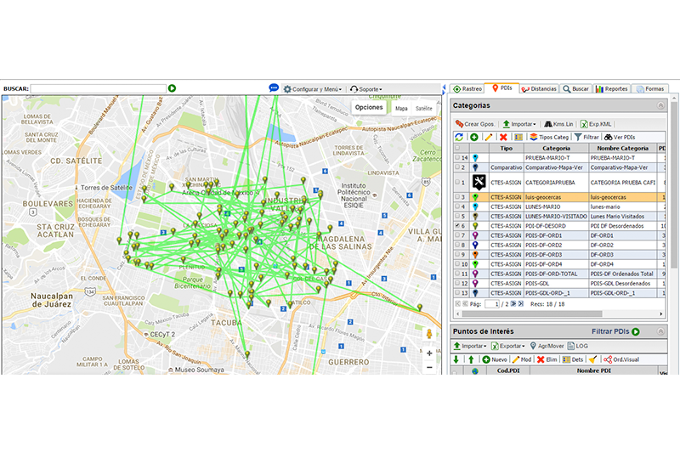680x452 pixels.
Task: Switch to the Buscar tab
Action: [576, 89]
